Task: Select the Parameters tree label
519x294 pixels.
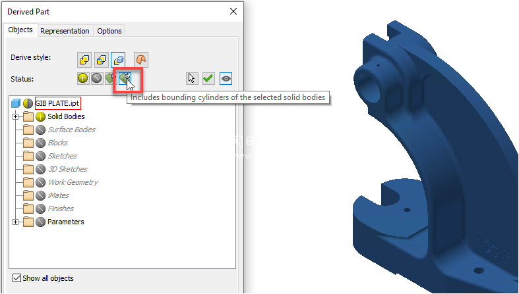Action: tap(65, 222)
